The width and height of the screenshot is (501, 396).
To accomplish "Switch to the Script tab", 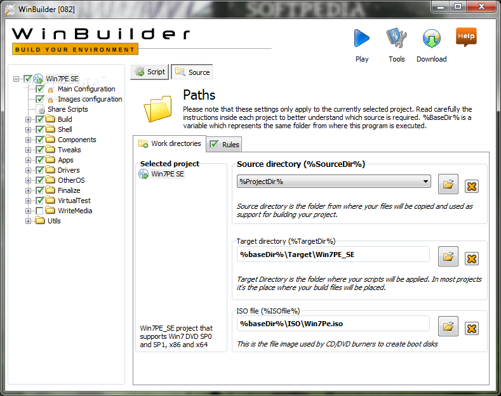I will (x=149, y=72).
